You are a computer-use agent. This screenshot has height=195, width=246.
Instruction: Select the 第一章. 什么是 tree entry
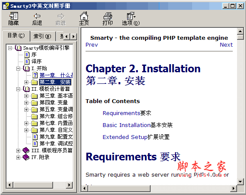click(56, 75)
